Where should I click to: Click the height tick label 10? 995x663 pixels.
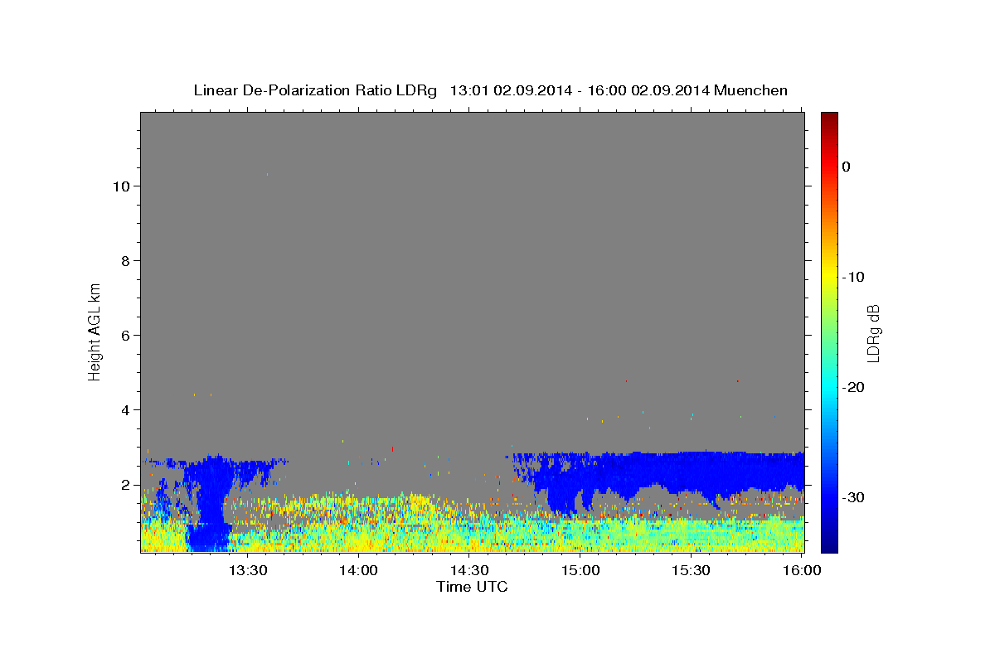tap(120, 186)
